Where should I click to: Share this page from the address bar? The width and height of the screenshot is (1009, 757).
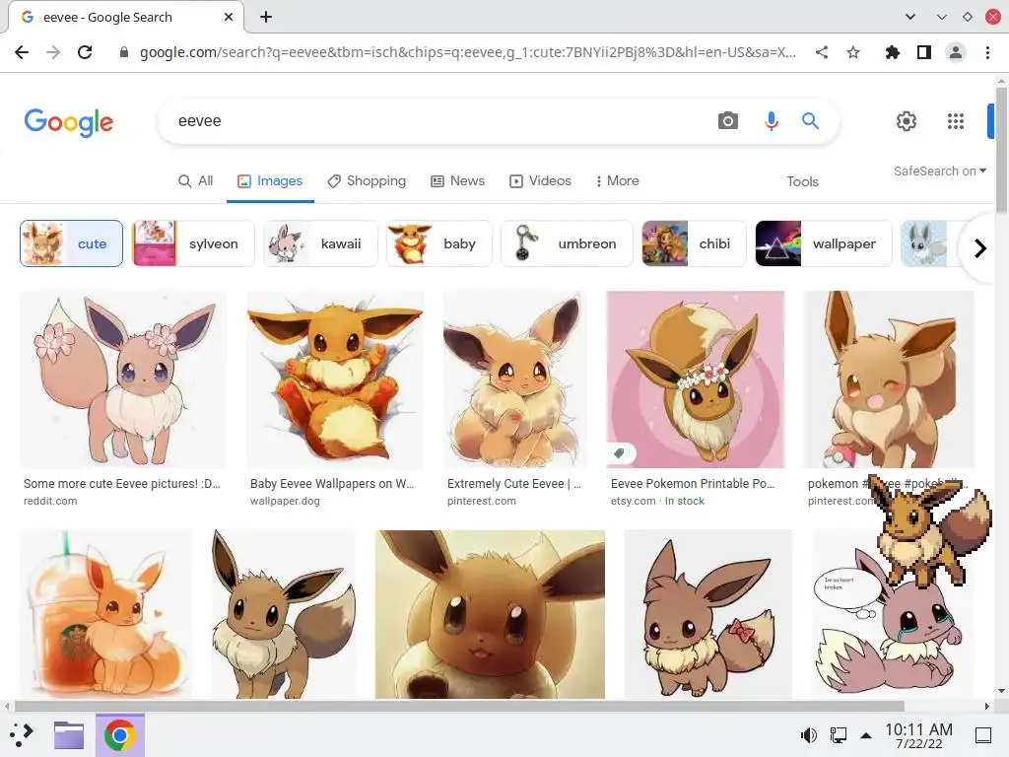821,52
